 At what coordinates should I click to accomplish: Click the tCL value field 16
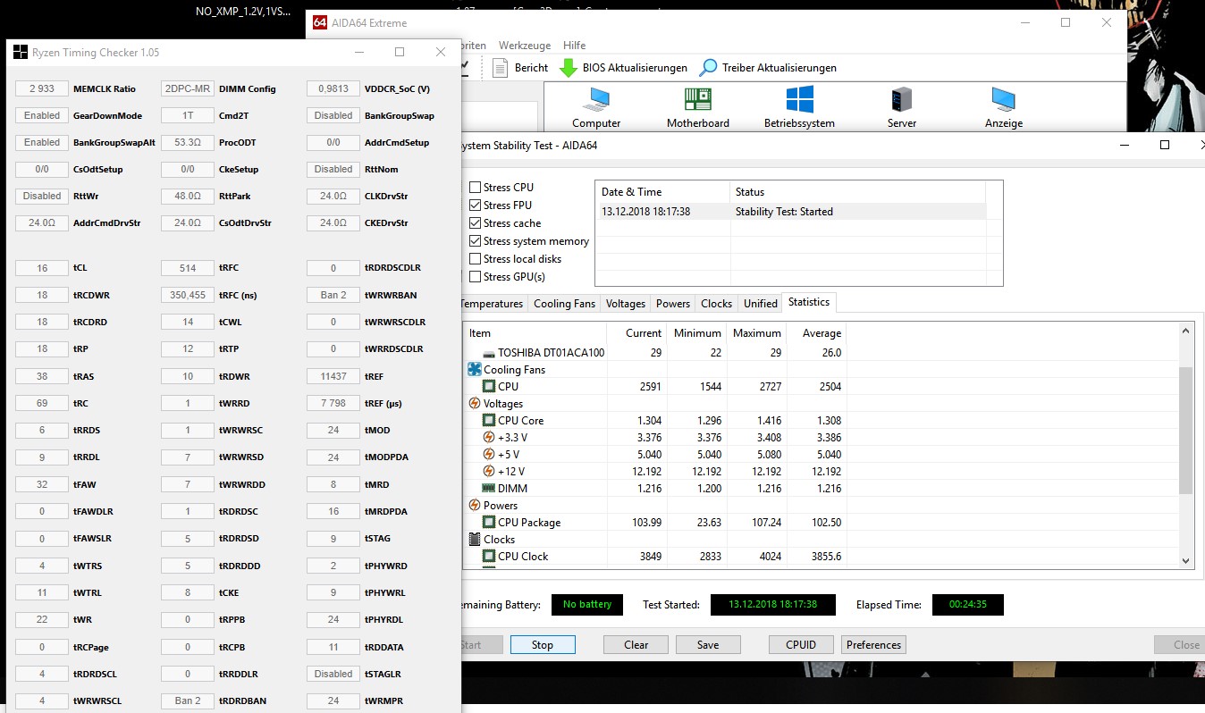pyautogui.click(x=42, y=268)
